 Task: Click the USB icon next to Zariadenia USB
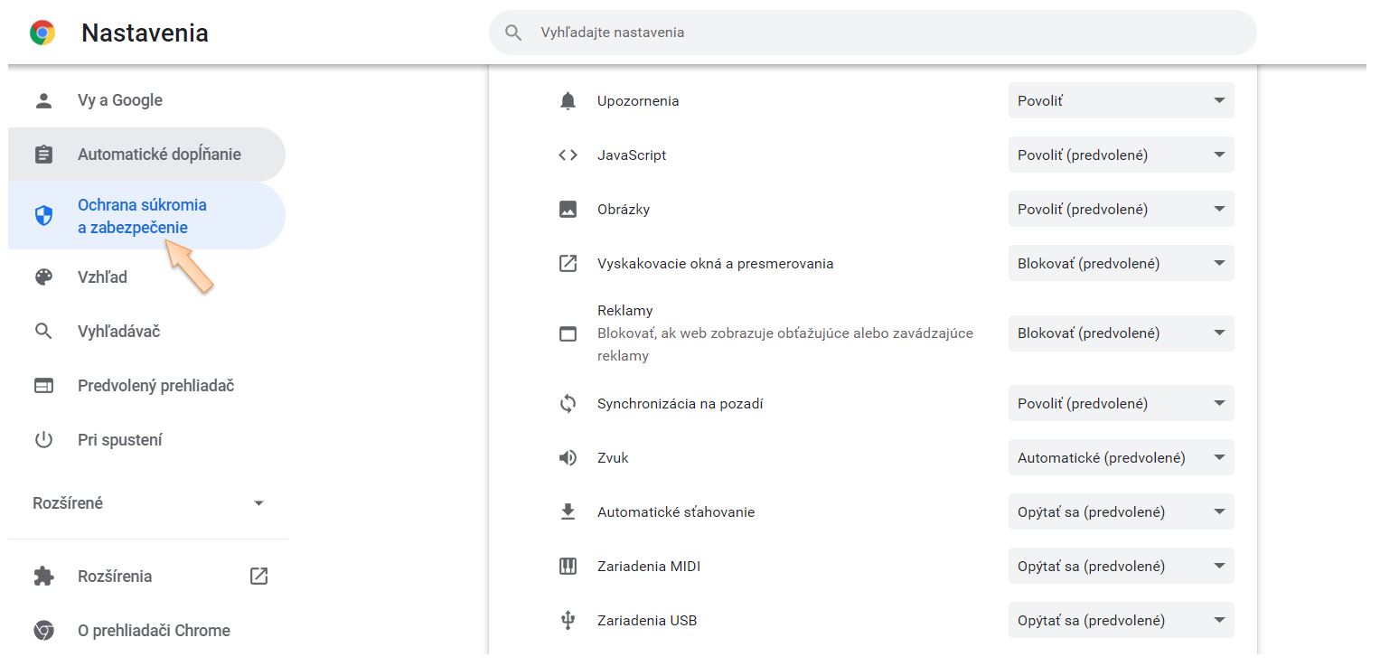(x=568, y=621)
